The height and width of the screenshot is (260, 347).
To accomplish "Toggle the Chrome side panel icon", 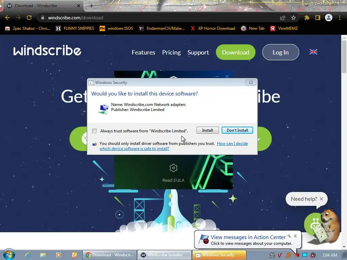I will [x=318, y=18].
